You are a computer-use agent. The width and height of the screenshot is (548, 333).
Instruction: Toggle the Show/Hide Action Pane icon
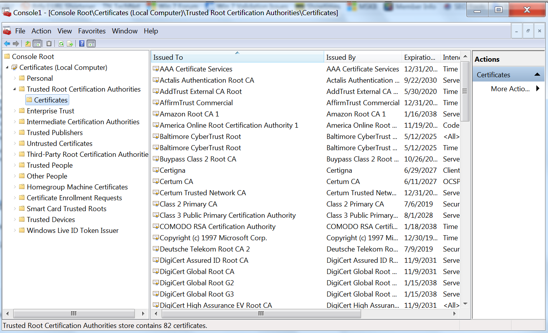point(91,43)
